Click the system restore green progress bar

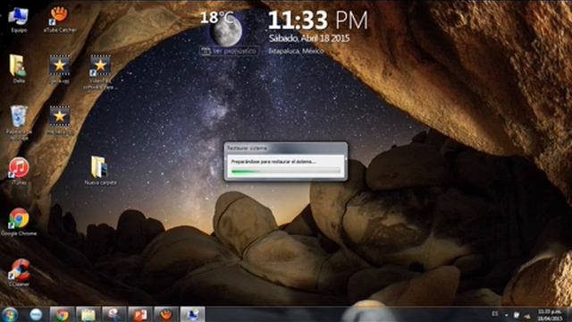286,171
